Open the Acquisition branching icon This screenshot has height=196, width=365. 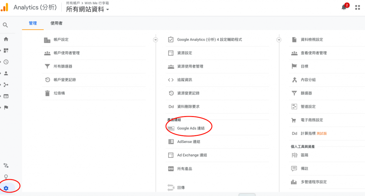click(6, 85)
